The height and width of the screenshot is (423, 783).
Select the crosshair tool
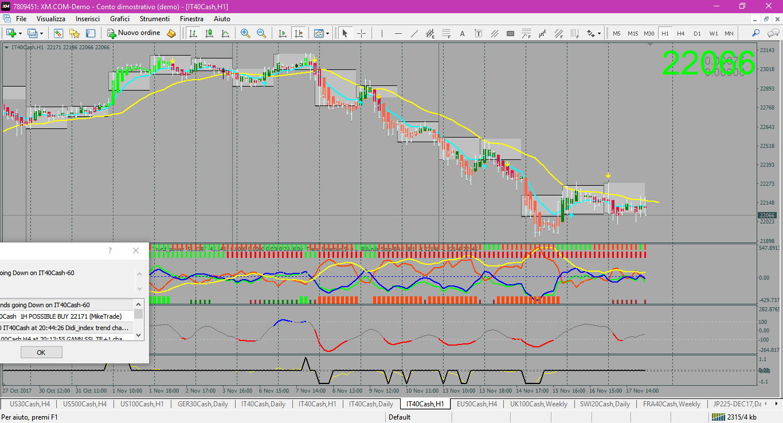361,33
